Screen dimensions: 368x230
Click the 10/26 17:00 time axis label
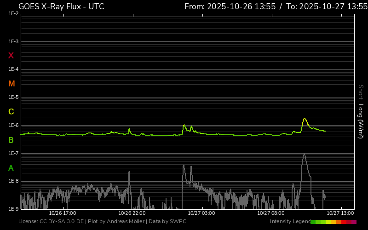click(62, 213)
